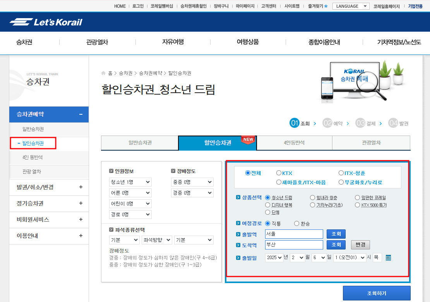Collapse the 승차권예매 sidebar section

pos(49,114)
